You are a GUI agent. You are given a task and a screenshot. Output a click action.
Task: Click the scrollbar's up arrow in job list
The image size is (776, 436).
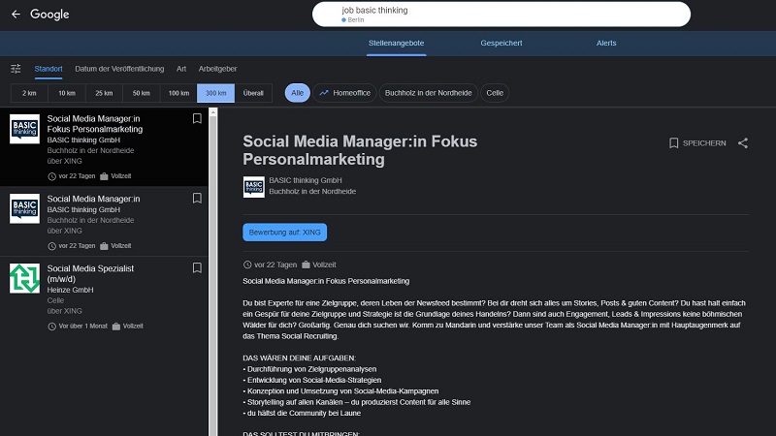213,112
